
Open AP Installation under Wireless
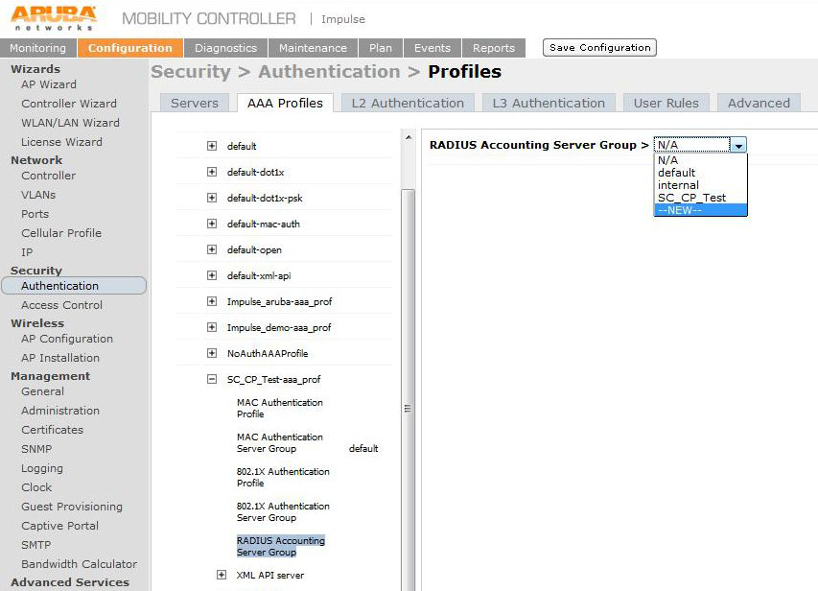(x=60, y=358)
